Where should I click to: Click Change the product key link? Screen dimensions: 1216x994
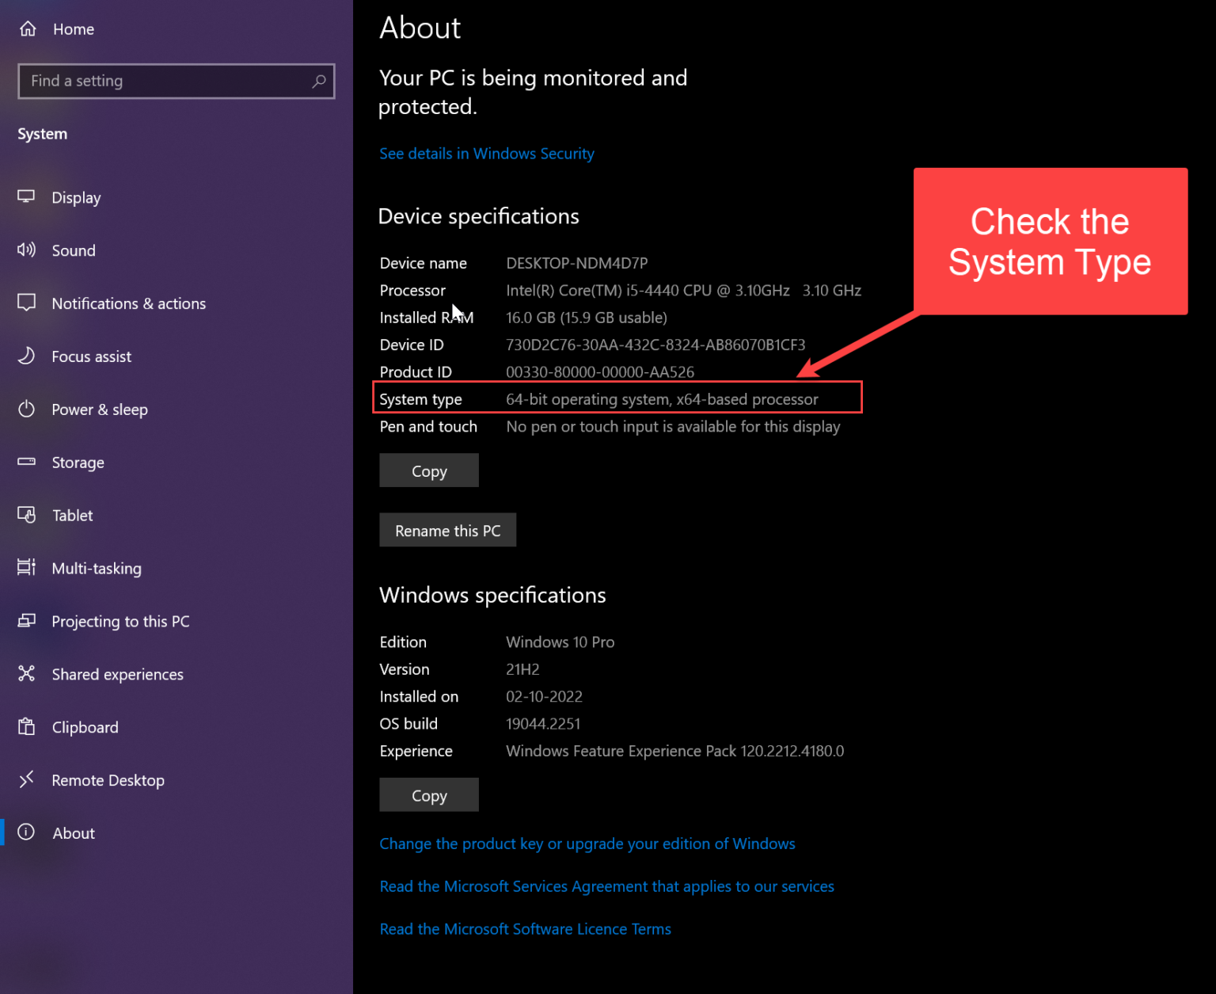pyautogui.click(x=587, y=844)
